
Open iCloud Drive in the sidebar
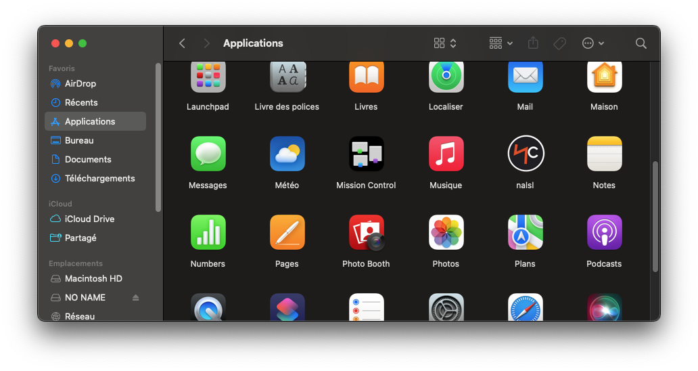[95, 219]
